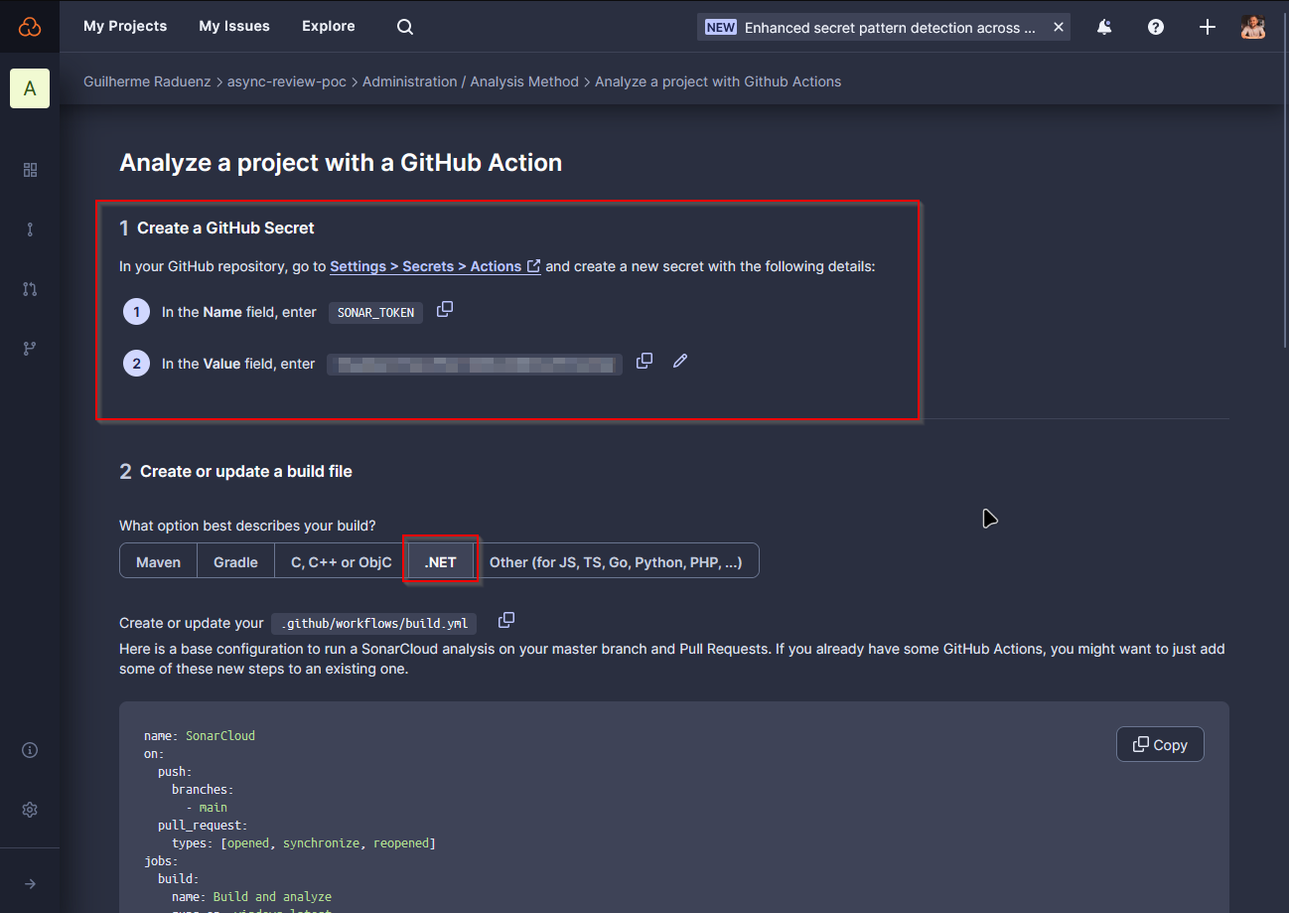Image resolution: width=1289 pixels, height=913 pixels.
Task: Open the project information sidebar icon
Action: click(30, 750)
